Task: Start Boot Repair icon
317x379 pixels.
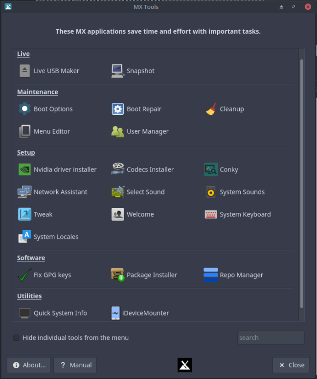Action: click(x=118, y=109)
